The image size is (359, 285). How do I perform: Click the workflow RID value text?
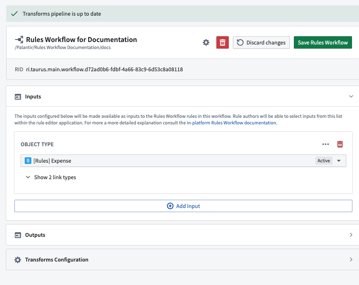[104, 69]
